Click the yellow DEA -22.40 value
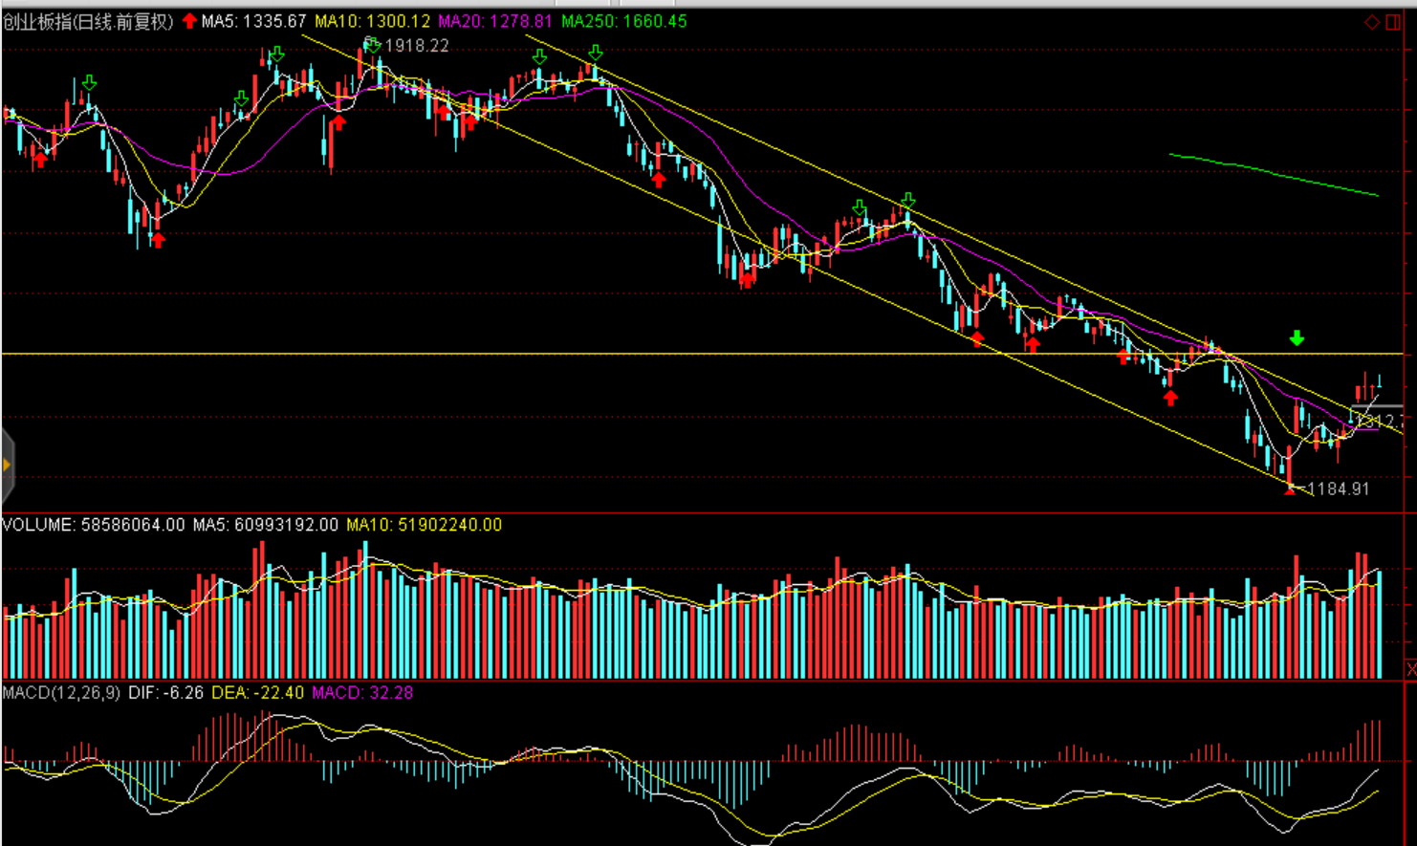 click(257, 692)
